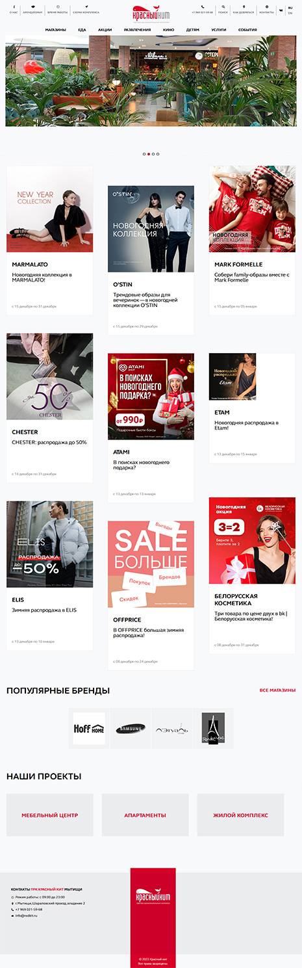This screenshot has width=302, height=968.
Task: Open the ATAMI promo card image
Action: pyautogui.click(x=151, y=397)
